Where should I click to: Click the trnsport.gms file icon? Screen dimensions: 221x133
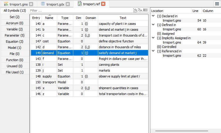[x=6, y=4]
